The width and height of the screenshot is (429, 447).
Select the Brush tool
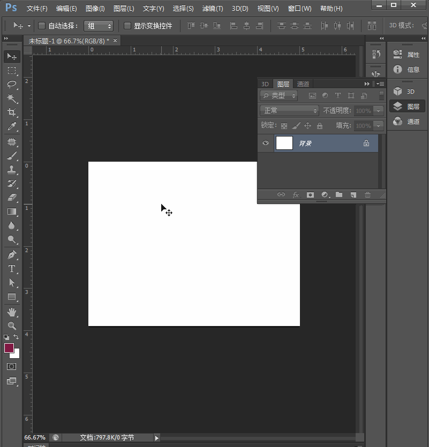pyautogui.click(x=12, y=156)
